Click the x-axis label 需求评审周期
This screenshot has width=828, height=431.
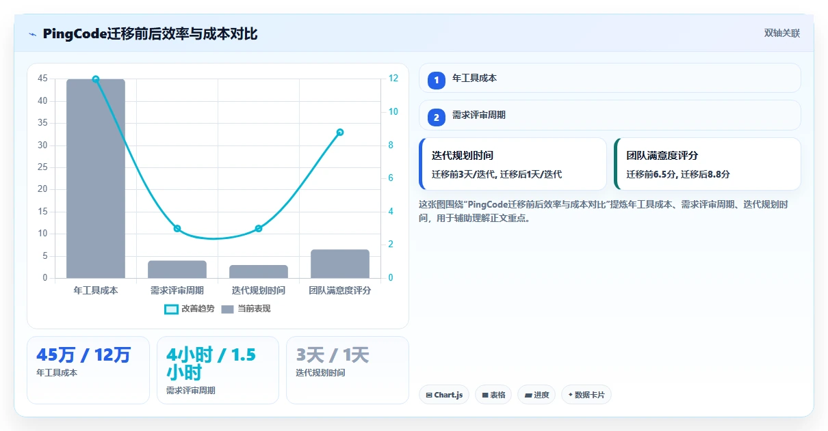click(x=177, y=290)
